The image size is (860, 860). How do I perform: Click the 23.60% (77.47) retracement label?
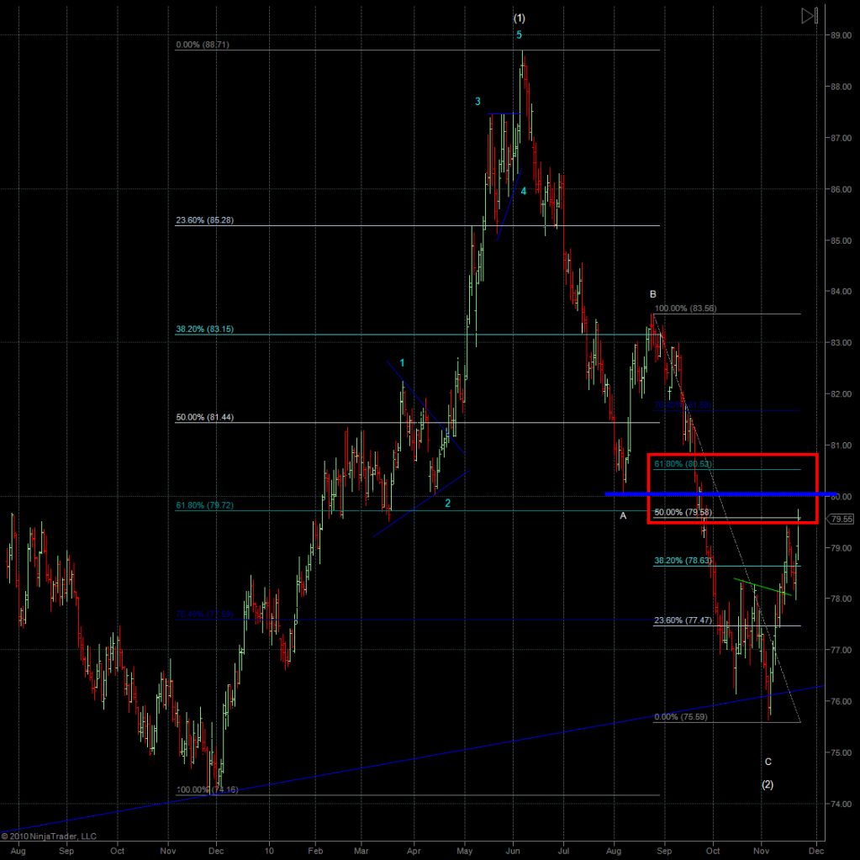click(x=683, y=620)
